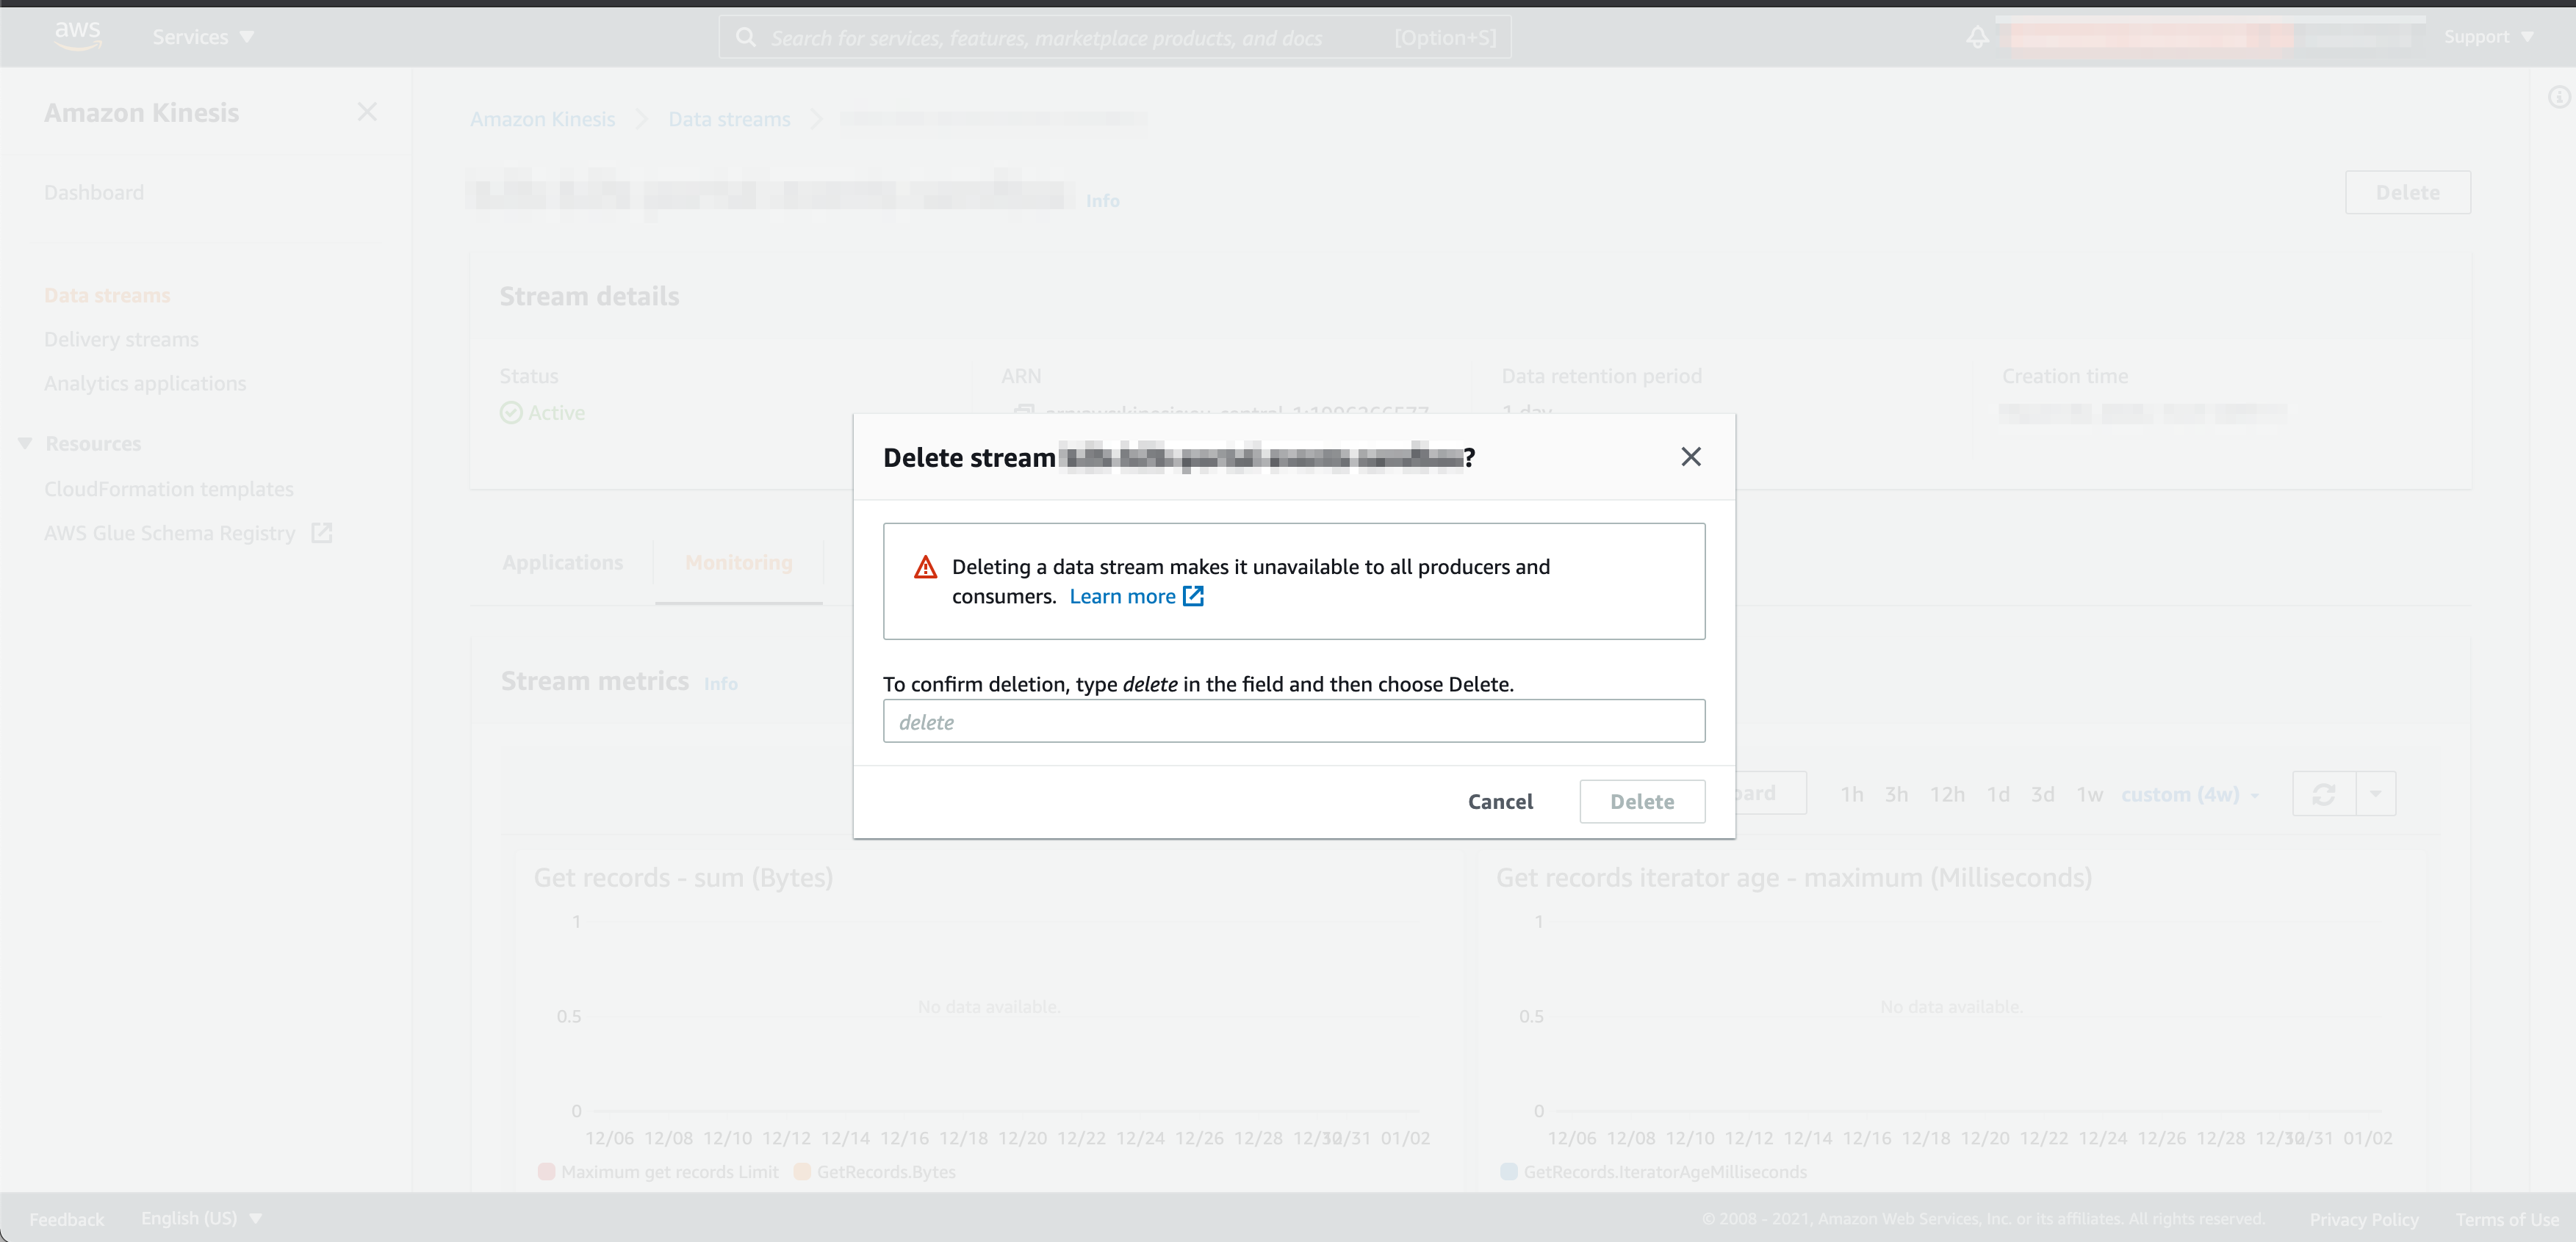Navigate to Amazon Kinesis breadcrumb

543,119
